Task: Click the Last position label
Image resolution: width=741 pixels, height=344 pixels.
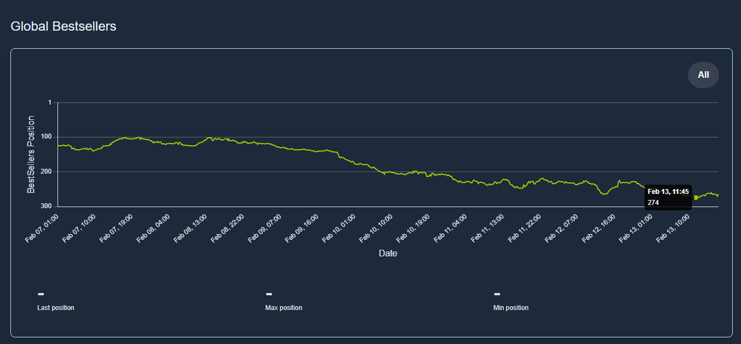Action: pos(56,308)
